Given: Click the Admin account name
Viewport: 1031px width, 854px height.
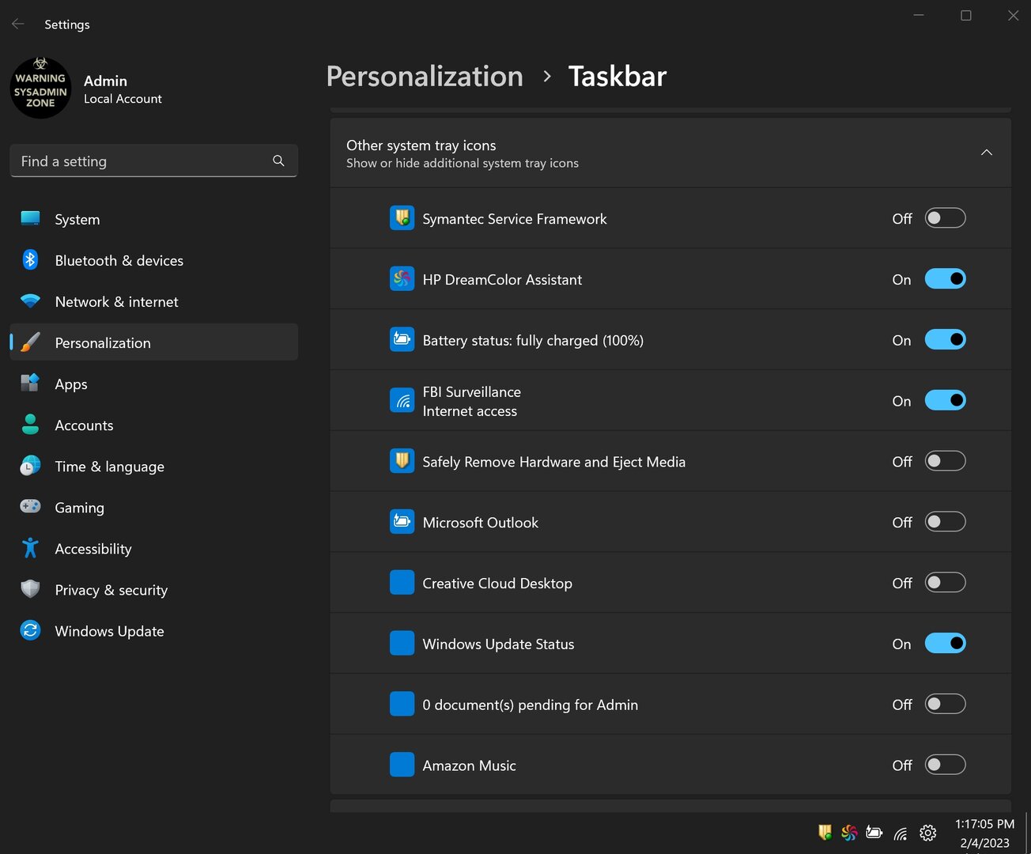Looking at the screenshot, I should coord(105,81).
